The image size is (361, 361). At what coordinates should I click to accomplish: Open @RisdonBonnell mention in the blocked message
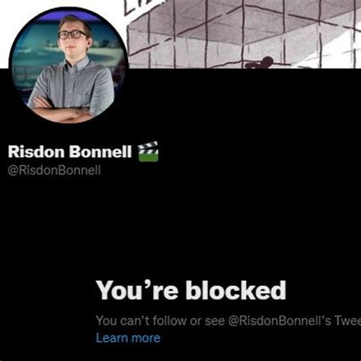[x=280, y=321]
